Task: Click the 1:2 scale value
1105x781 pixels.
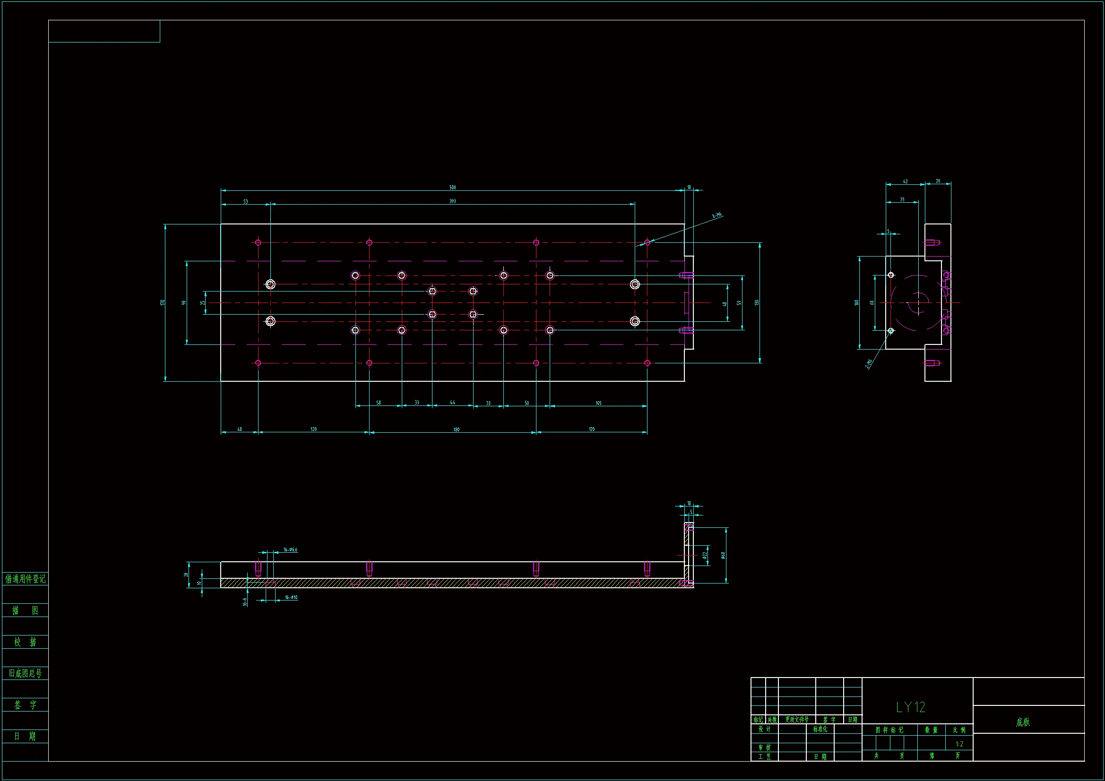Action: coord(959,744)
